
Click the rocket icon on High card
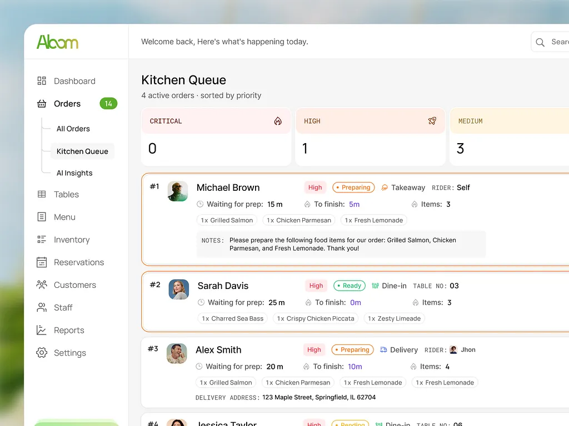(x=432, y=121)
